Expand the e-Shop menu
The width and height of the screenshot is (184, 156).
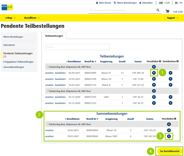point(10,18)
